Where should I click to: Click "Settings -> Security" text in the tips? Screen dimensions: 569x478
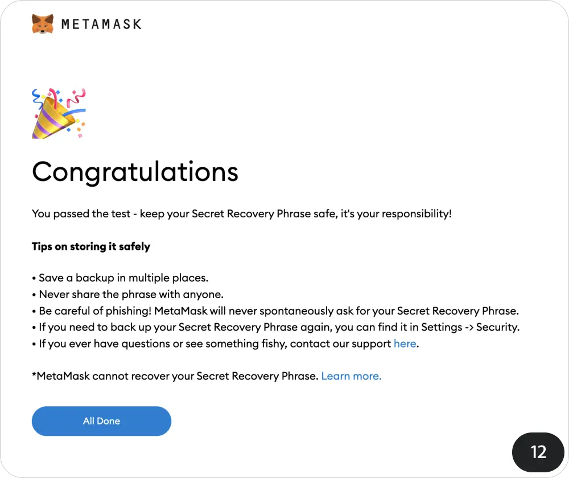coord(470,328)
